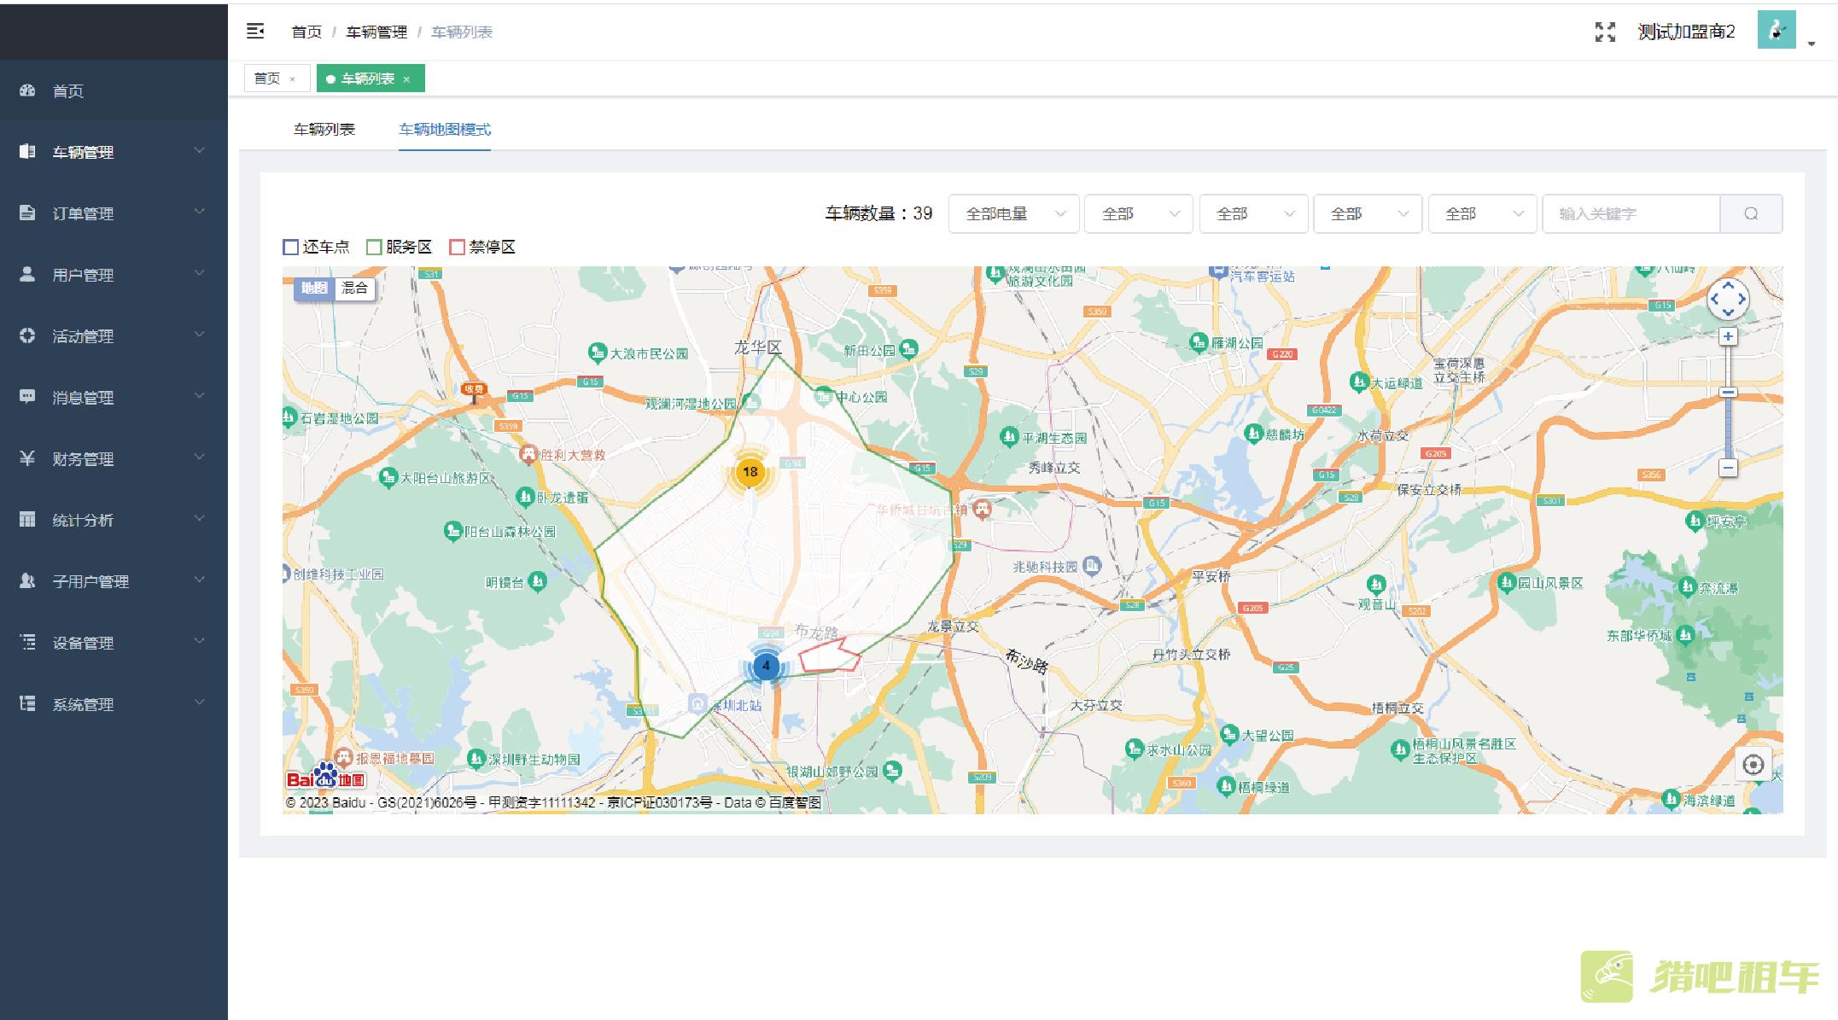The height and width of the screenshot is (1020, 1838).
Task: Toggle the 还车点 checkbox
Action: 290,248
